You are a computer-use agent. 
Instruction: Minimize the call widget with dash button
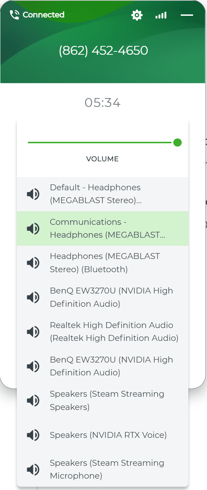(187, 15)
